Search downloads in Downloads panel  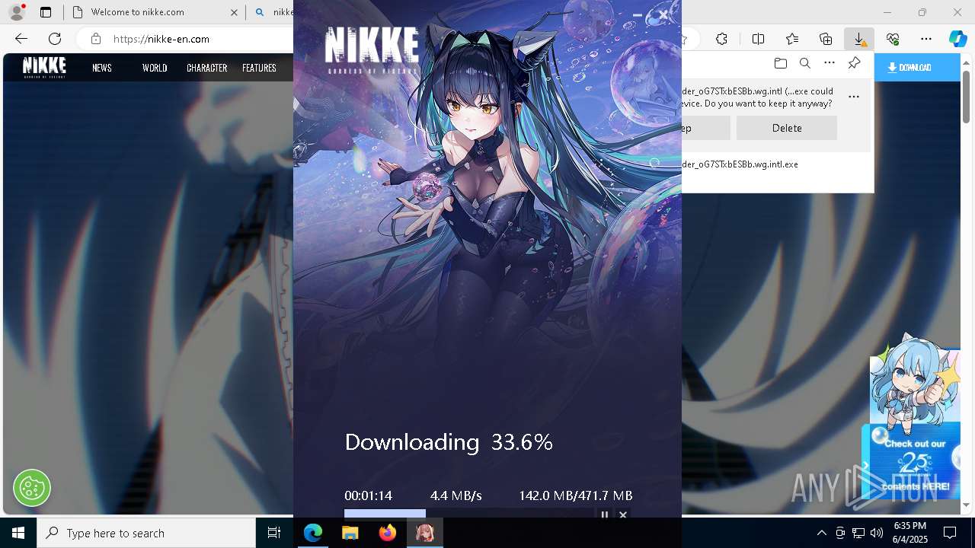pos(804,63)
